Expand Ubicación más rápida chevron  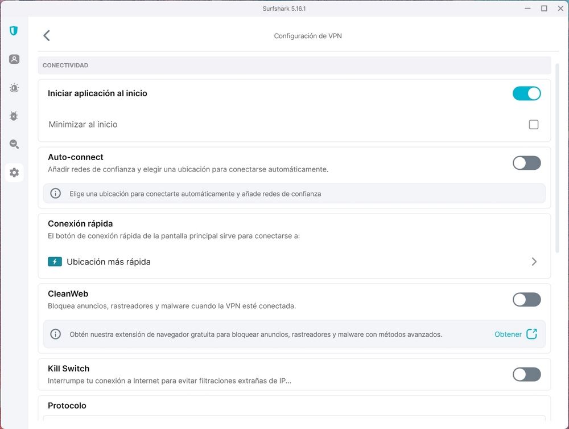pos(534,262)
